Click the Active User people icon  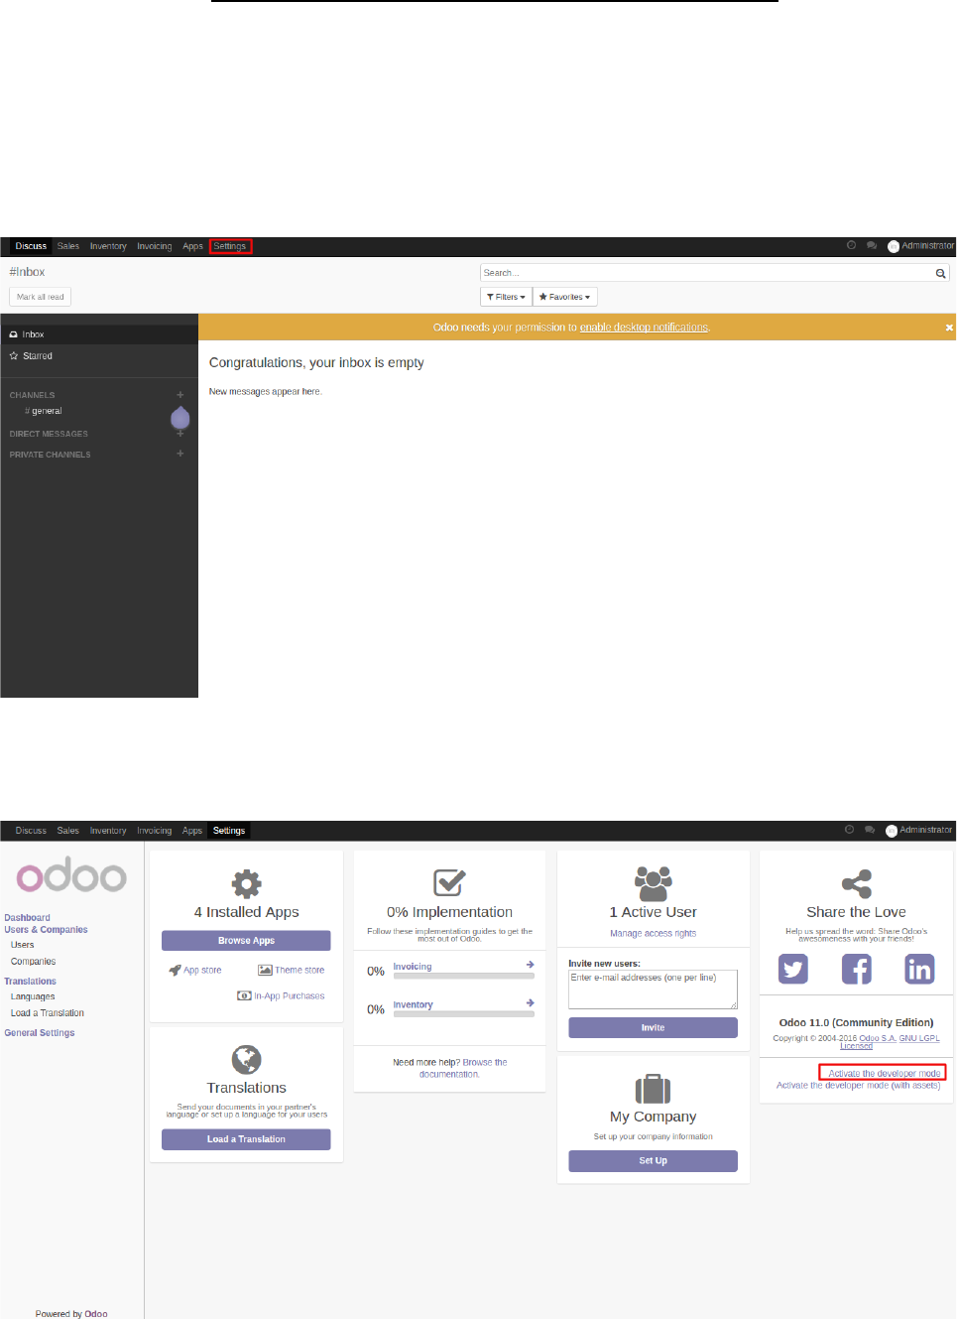654,882
